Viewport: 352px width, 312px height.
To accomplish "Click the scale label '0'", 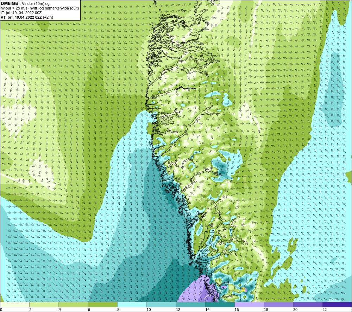I will [x=1, y=310].
